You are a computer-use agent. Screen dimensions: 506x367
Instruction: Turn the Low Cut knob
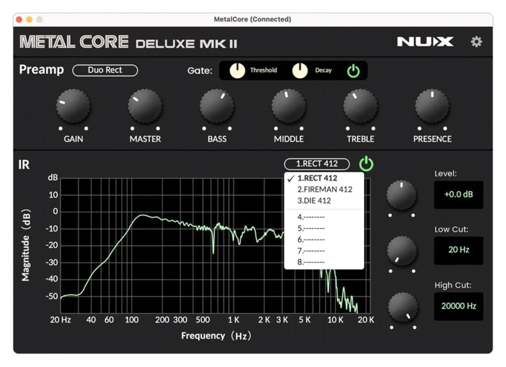click(401, 250)
